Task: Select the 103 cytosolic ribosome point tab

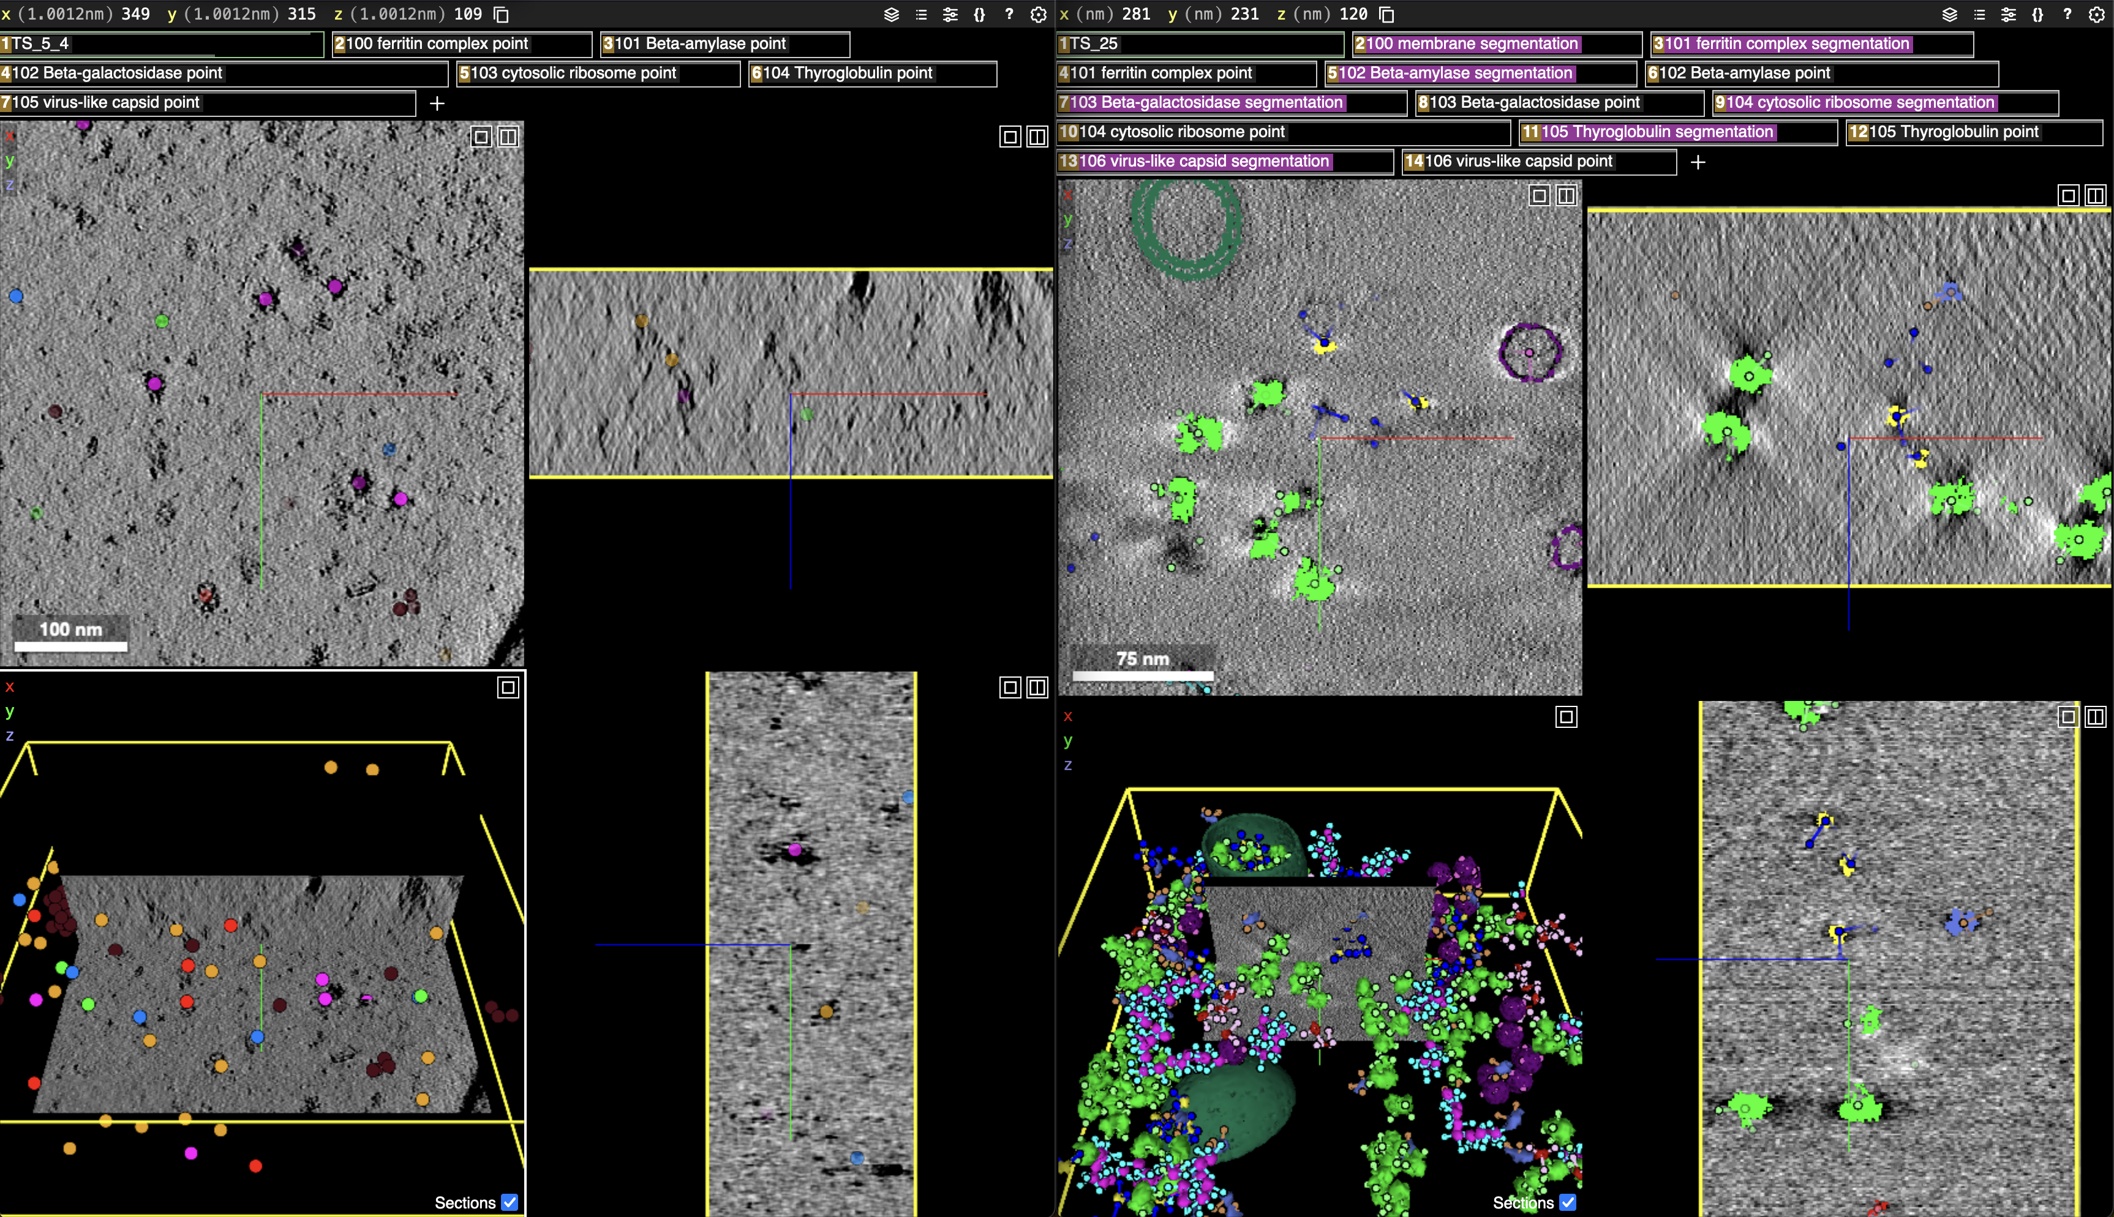Action: 598,73
